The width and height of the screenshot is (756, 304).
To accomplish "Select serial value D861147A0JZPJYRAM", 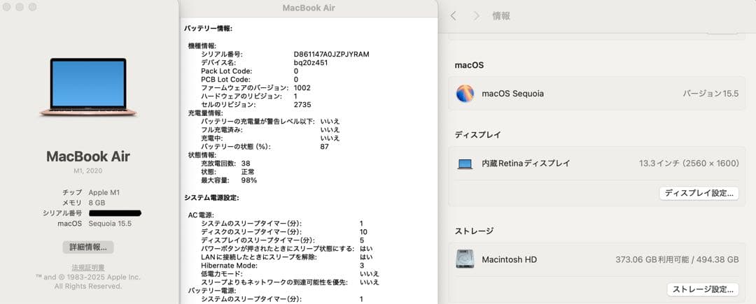I will (331, 55).
